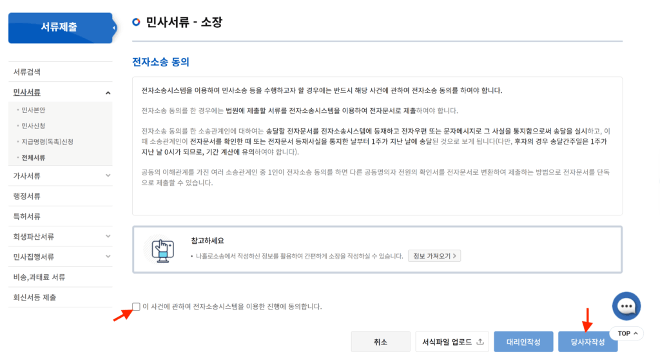
Task: Click the 취소 button
Action: [380, 342]
